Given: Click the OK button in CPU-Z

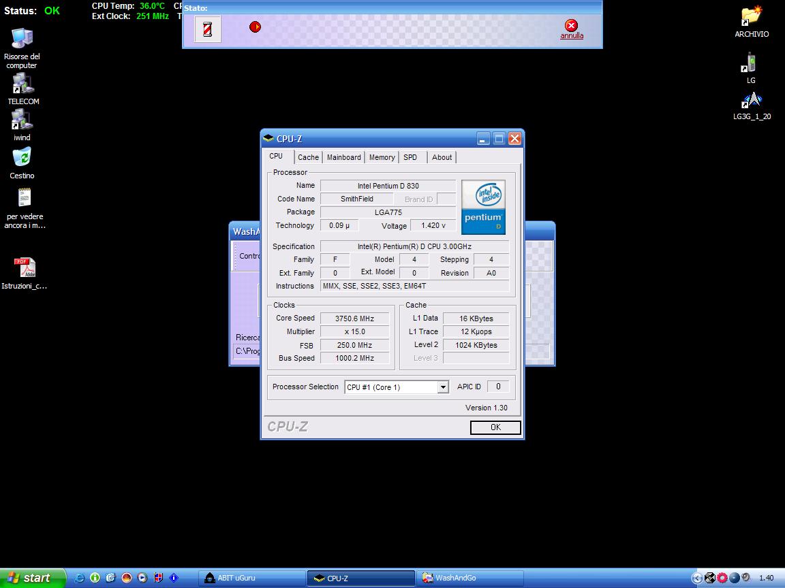Looking at the screenshot, I should [x=495, y=427].
